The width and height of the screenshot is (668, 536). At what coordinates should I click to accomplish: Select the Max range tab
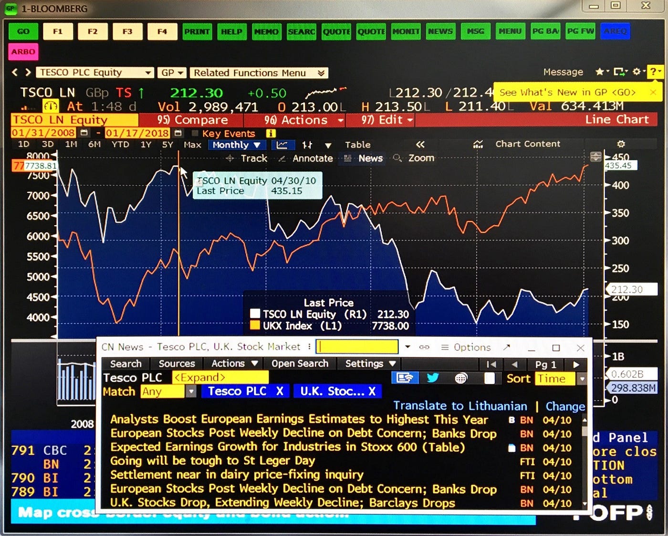point(192,145)
